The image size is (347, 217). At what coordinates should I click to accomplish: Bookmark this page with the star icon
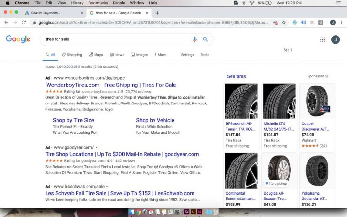[284, 22]
